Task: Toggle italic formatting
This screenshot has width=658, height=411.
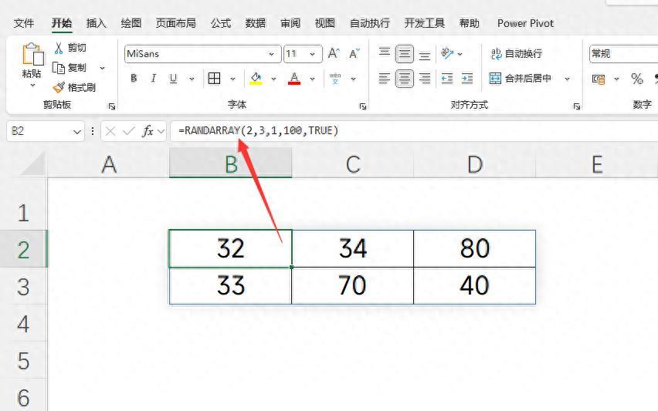Action: click(x=154, y=79)
